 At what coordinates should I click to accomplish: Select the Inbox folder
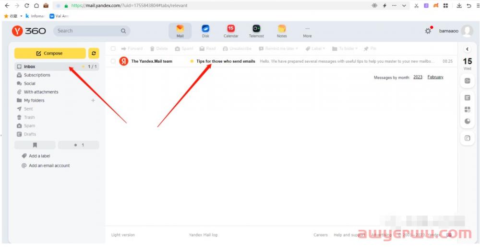pyautogui.click(x=29, y=67)
